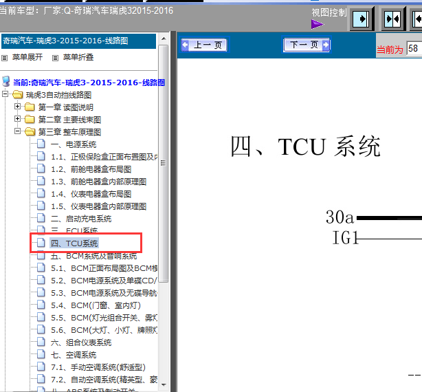Go to next page with 下一页
This screenshot has height=392, width=422.
point(307,45)
